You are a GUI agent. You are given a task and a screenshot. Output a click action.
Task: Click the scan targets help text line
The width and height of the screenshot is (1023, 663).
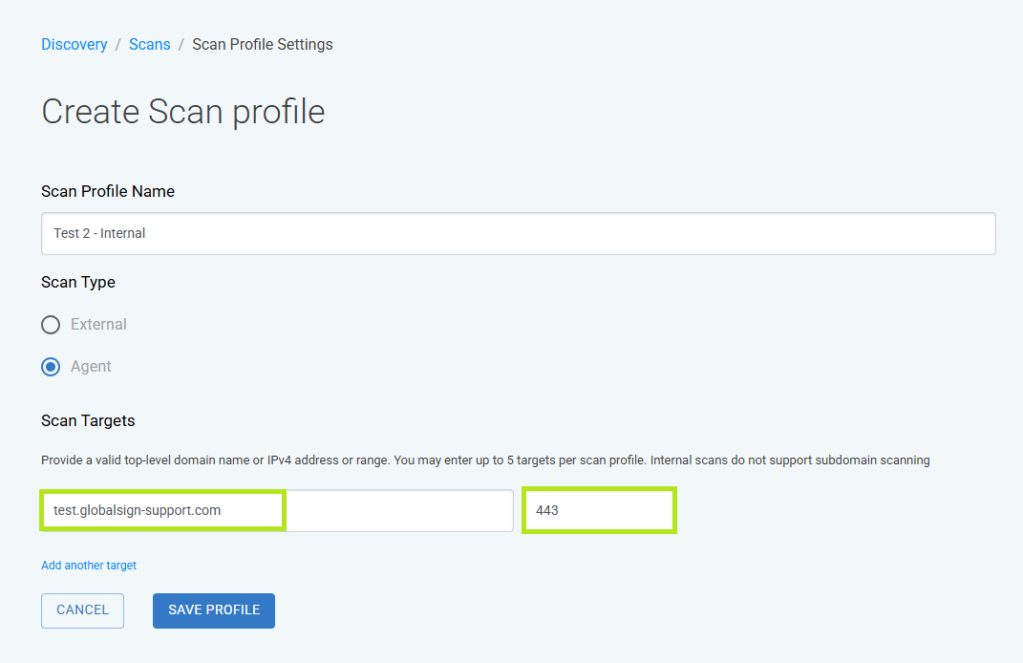(485, 460)
